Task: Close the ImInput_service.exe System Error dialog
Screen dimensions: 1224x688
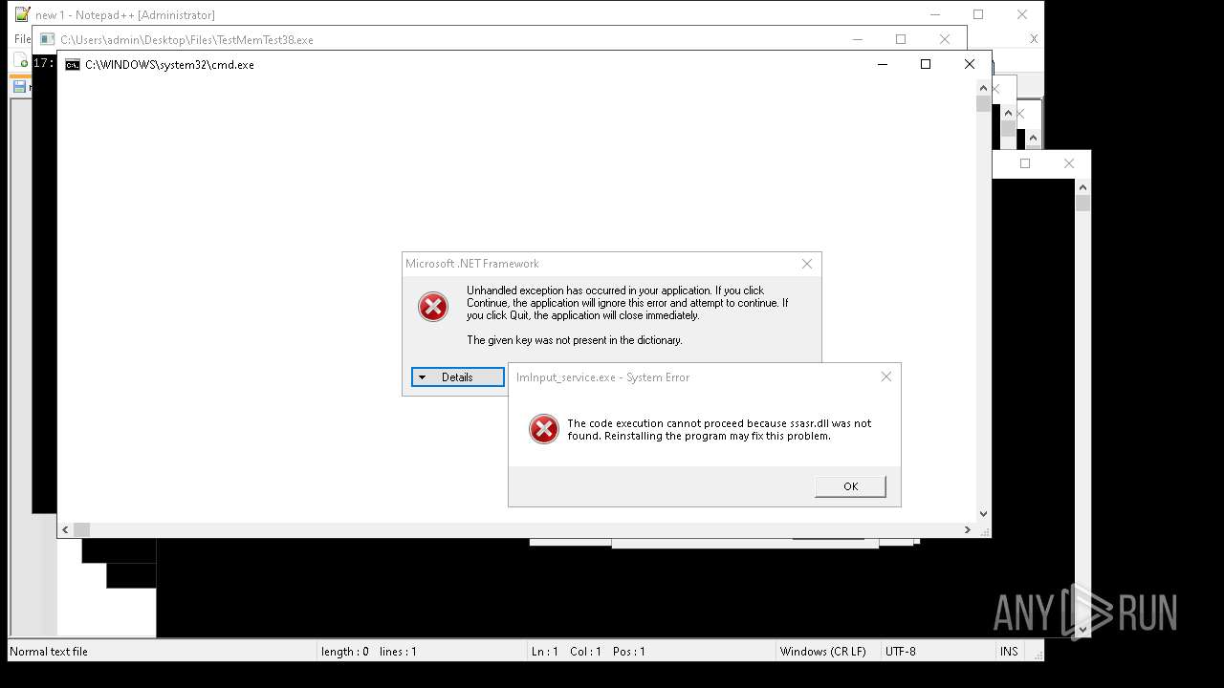Action: tap(885, 376)
